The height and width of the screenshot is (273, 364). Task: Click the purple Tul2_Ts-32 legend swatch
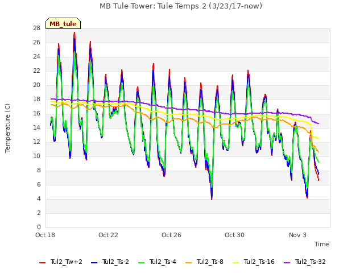[287, 263]
